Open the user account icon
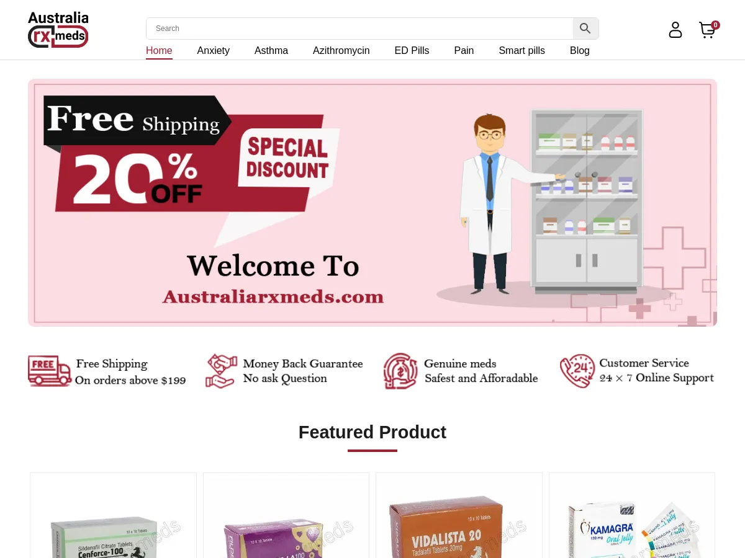 point(675,30)
